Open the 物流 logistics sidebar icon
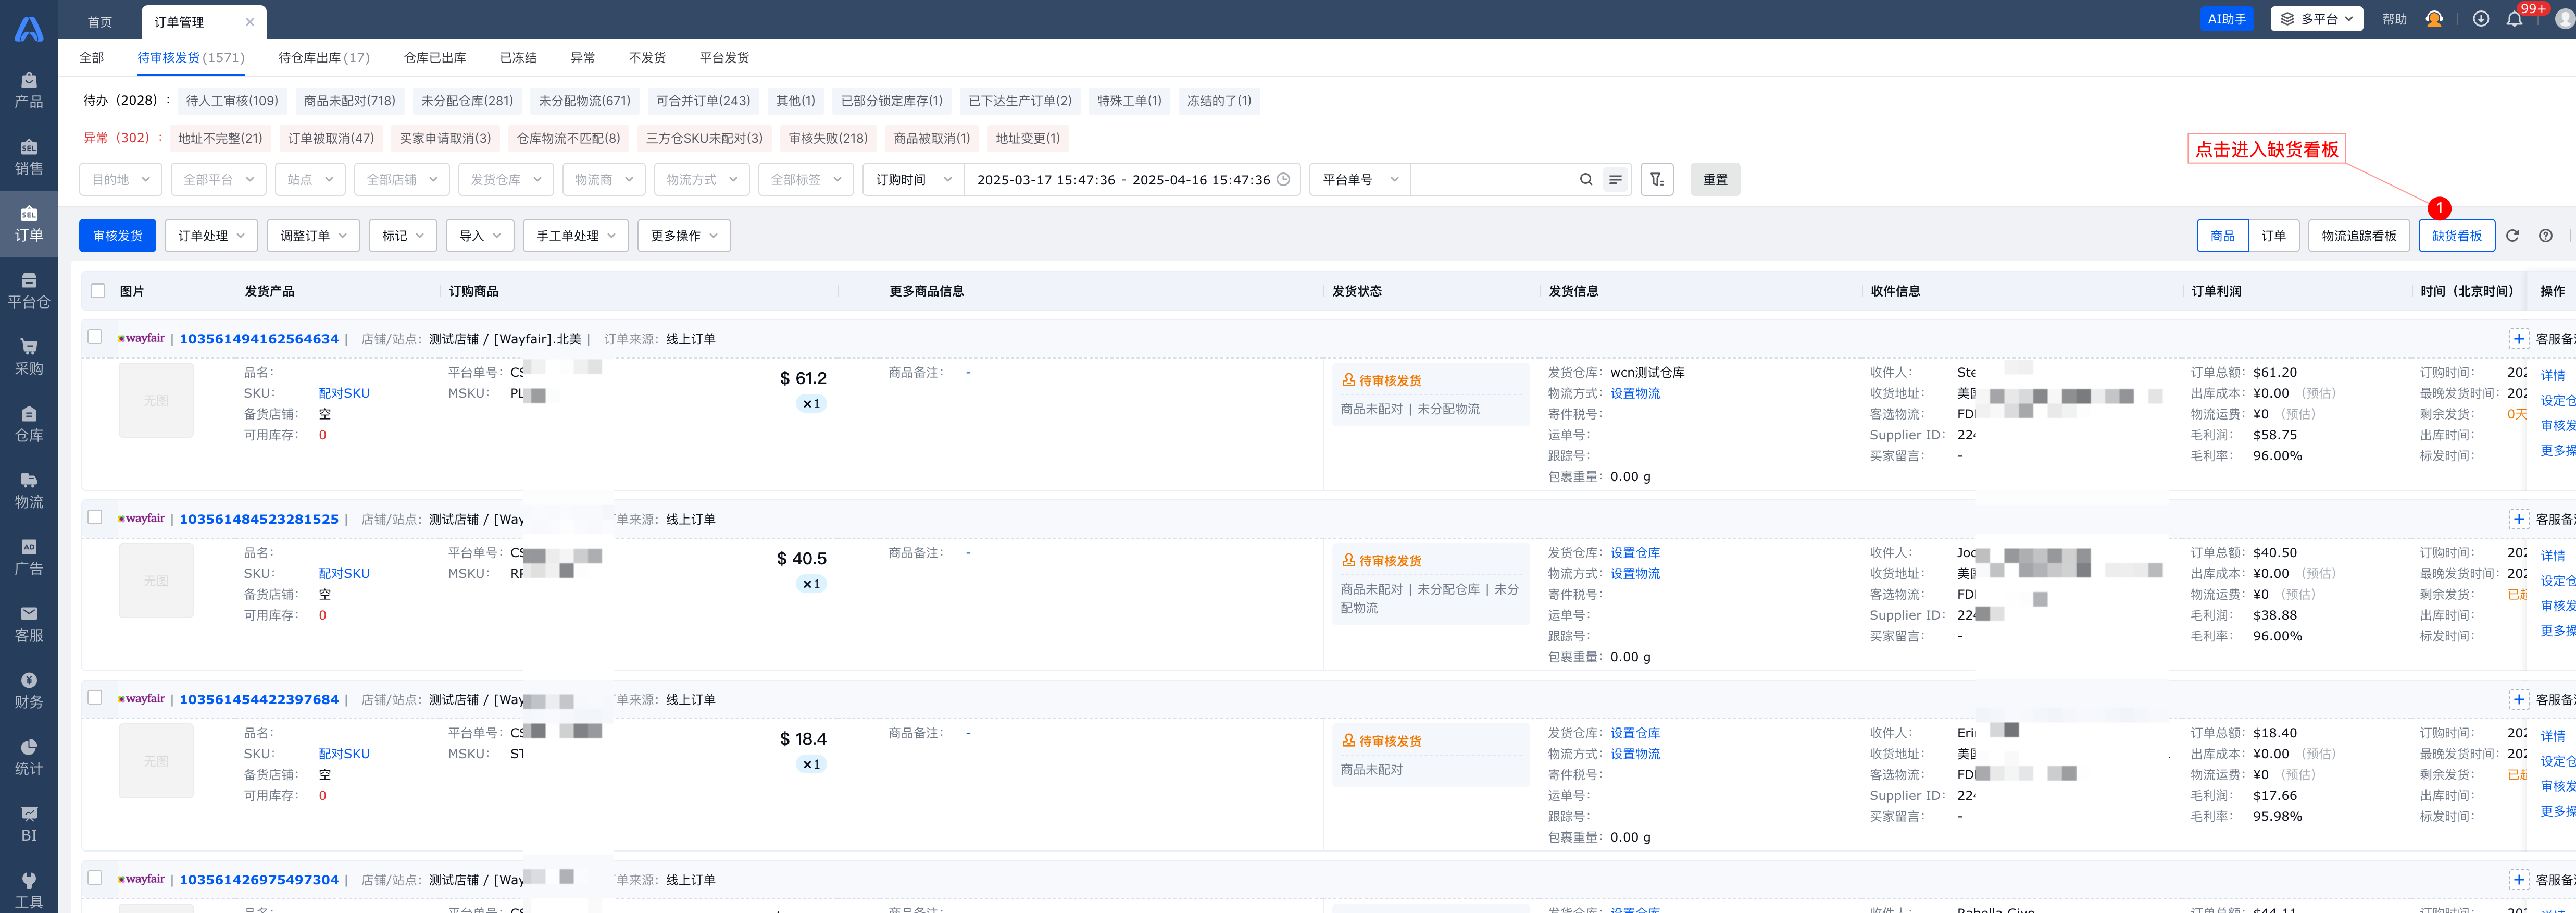 29,490
